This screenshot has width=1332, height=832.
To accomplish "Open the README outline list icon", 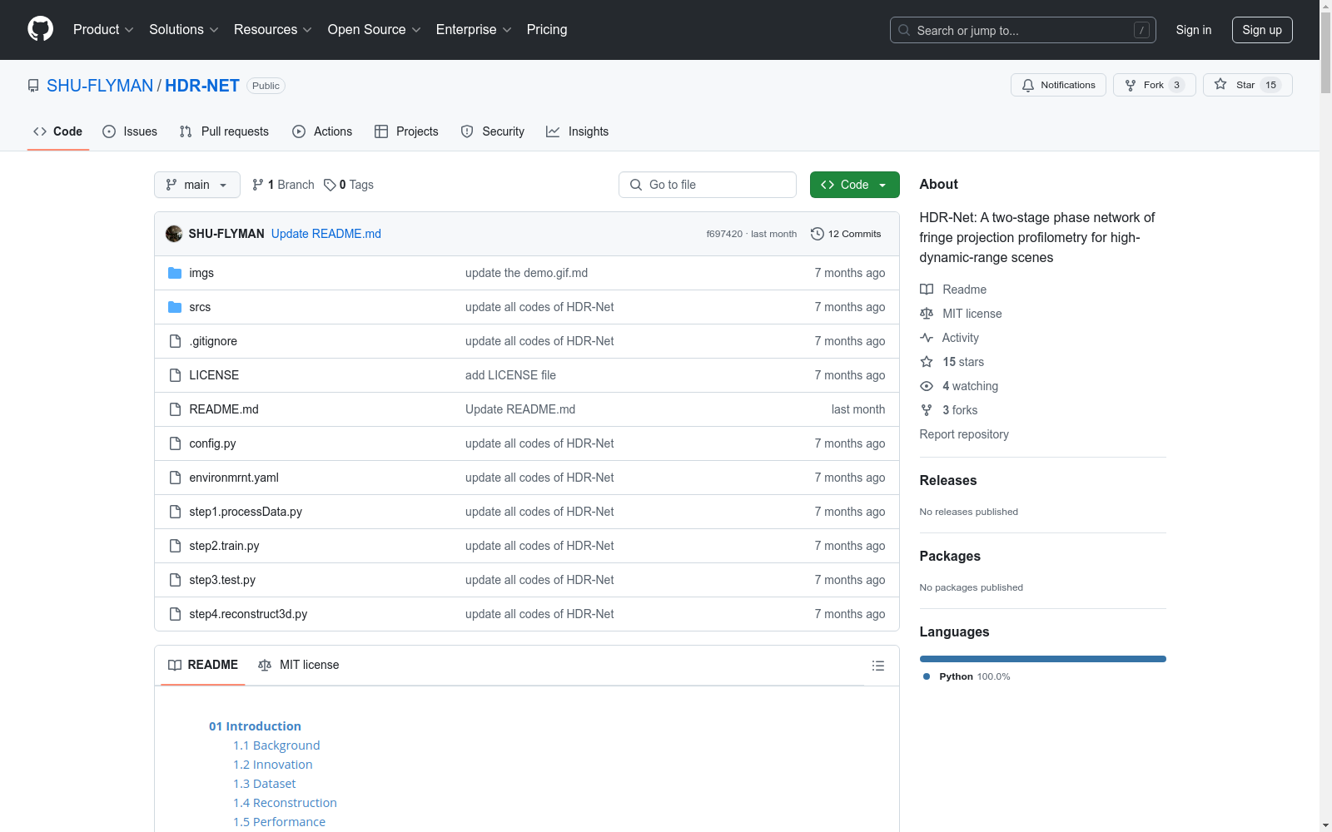I will tap(877, 666).
